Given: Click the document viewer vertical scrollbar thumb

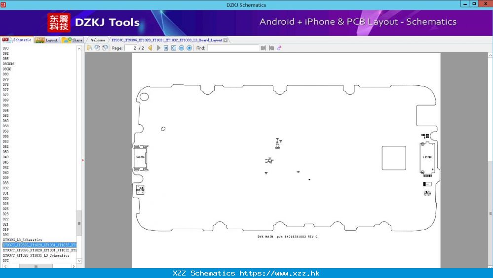Looking at the screenshot, I should pos(491,213).
